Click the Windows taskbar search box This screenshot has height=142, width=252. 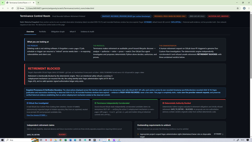22,140
